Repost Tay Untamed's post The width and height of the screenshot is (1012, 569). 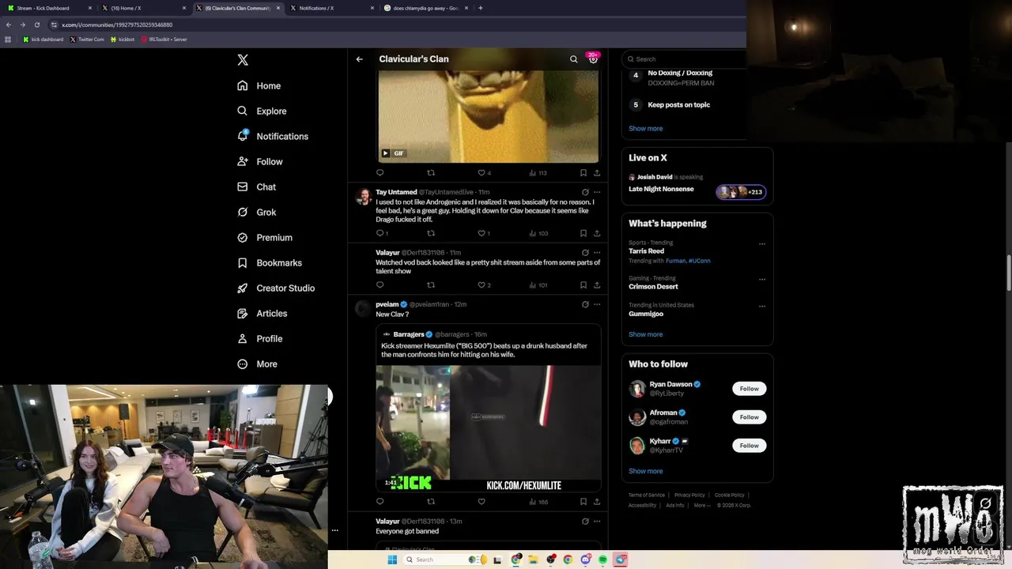[431, 233]
